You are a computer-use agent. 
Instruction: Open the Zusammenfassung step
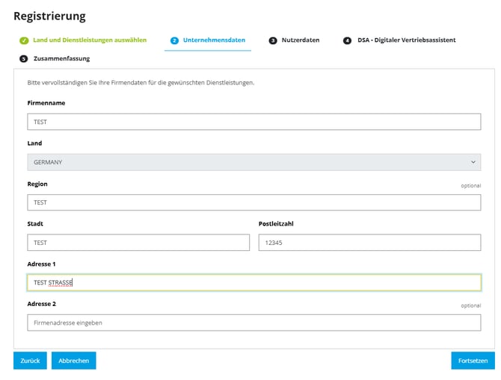pyautogui.click(x=62, y=58)
